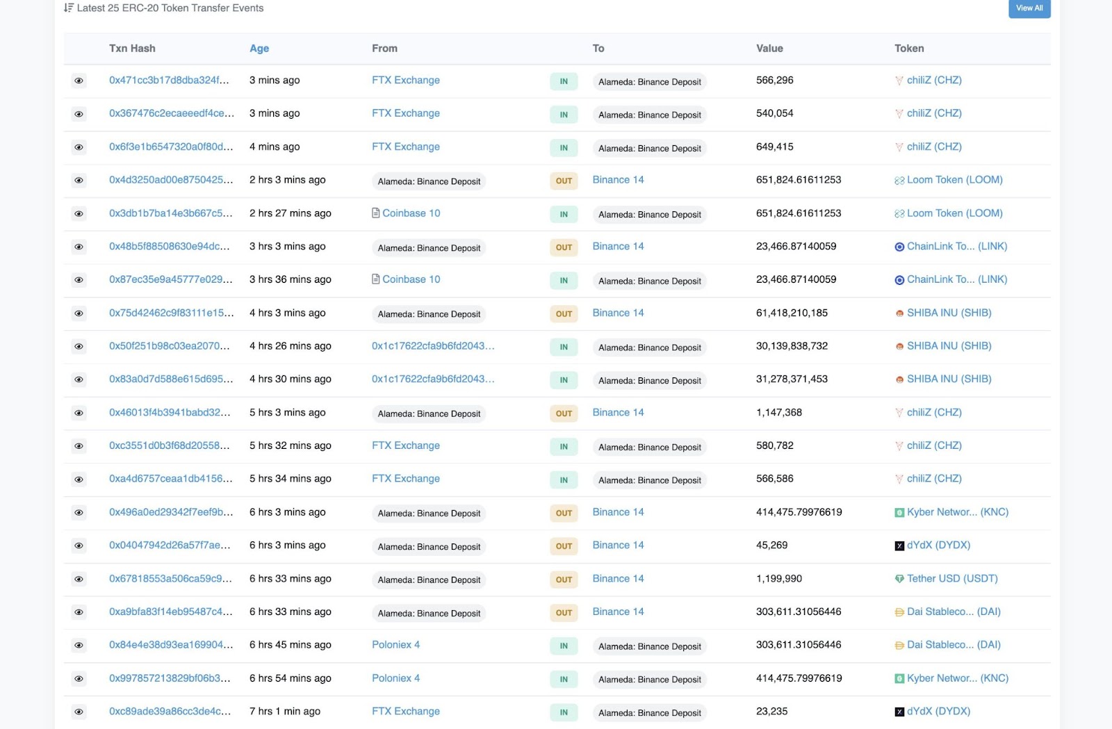Click eye icon for 0x496a0ed29342f7eef9b row
1112x729 pixels.
(x=79, y=513)
